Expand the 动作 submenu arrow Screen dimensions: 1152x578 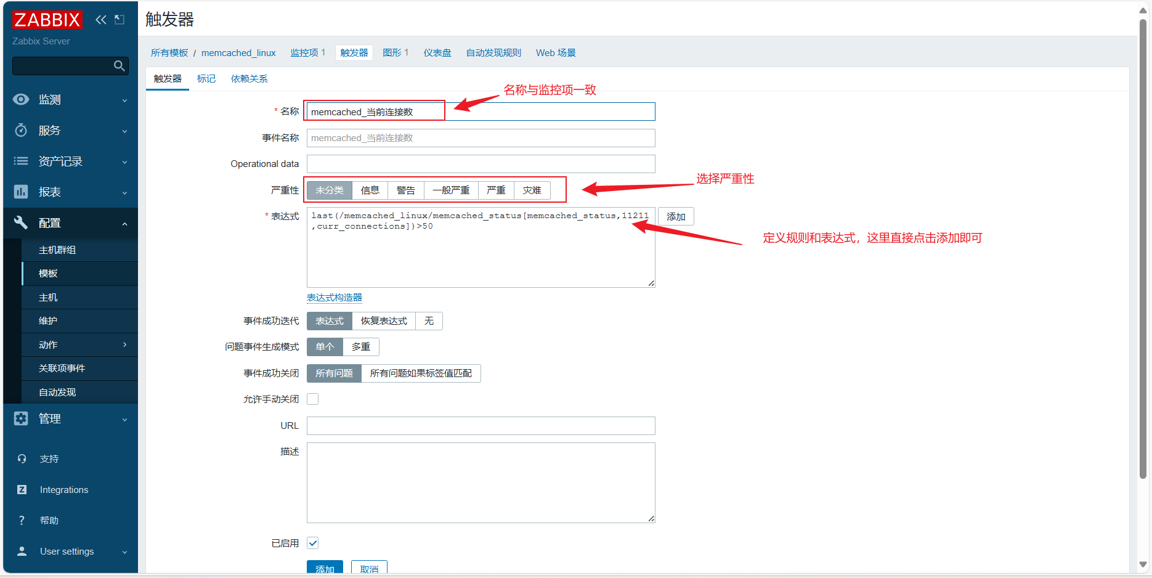click(x=124, y=344)
